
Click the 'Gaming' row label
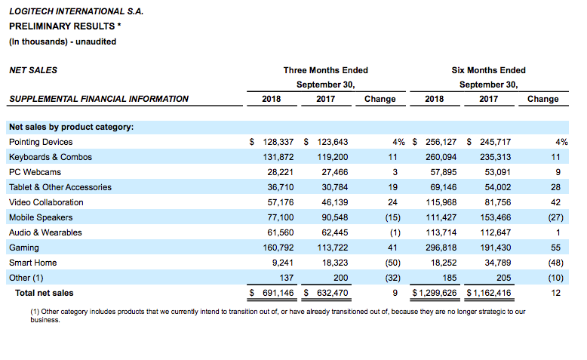point(24,248)
